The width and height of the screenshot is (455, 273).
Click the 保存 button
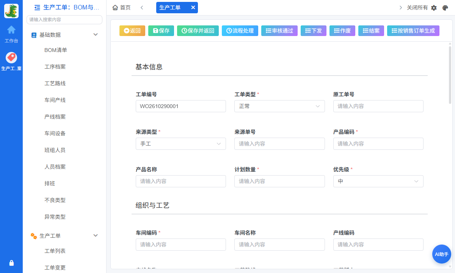(161, 31)
